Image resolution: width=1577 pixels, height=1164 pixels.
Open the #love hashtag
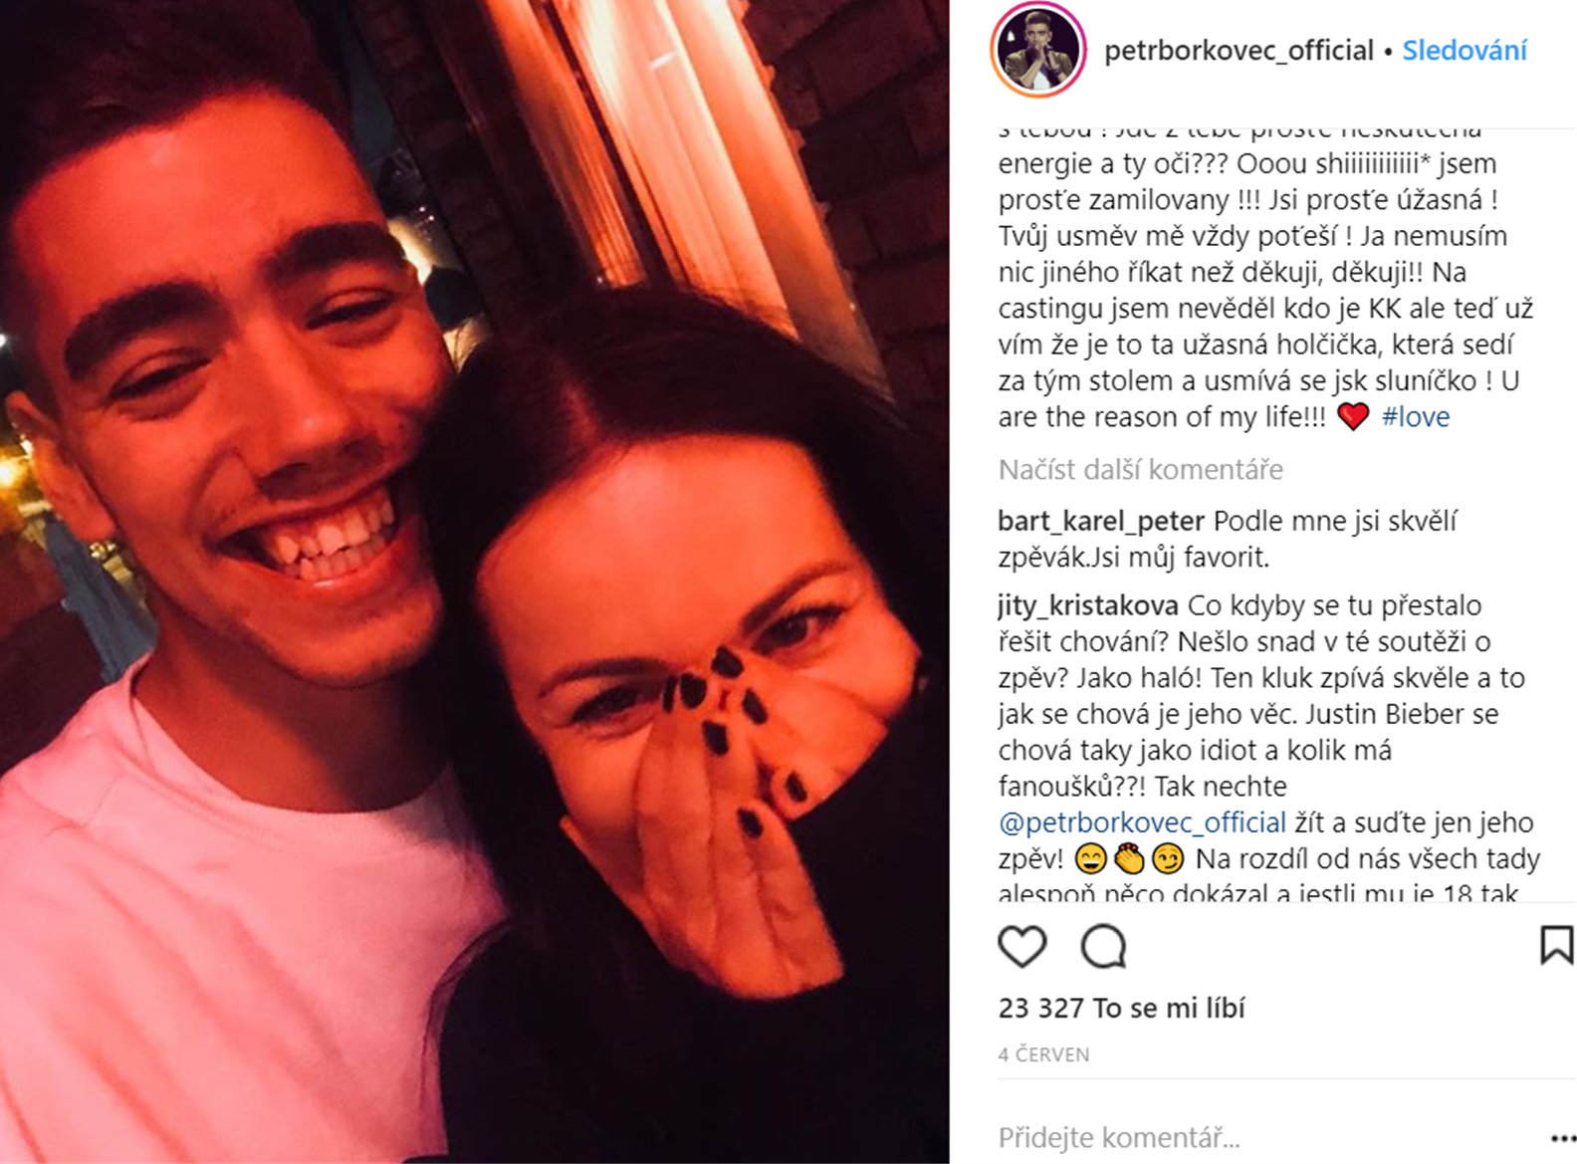pyautogui.click(x=1416, y=416)
